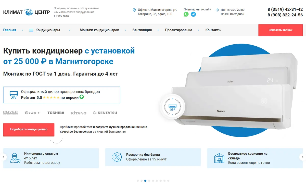The image size is (306, 191).
Task: Show previous slide with left arrow
Action: 3,157
